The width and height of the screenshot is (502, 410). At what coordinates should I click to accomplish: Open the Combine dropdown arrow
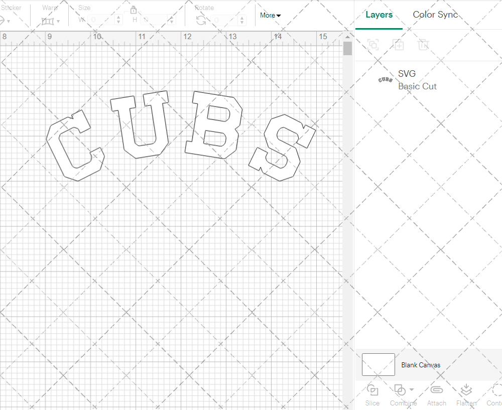pos(412,389)
